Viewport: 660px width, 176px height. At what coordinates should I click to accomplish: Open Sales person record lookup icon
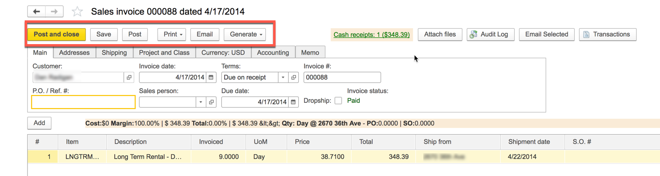coord(211,102)
